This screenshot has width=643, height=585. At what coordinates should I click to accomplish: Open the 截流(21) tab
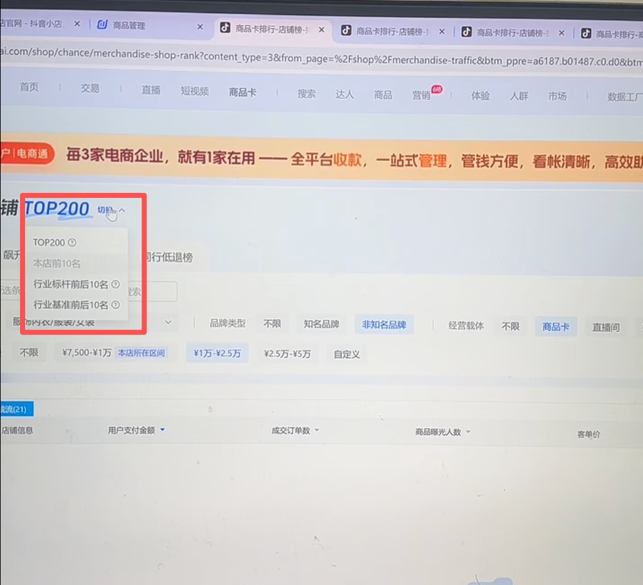pyautogui.click(x=16, y=409)
